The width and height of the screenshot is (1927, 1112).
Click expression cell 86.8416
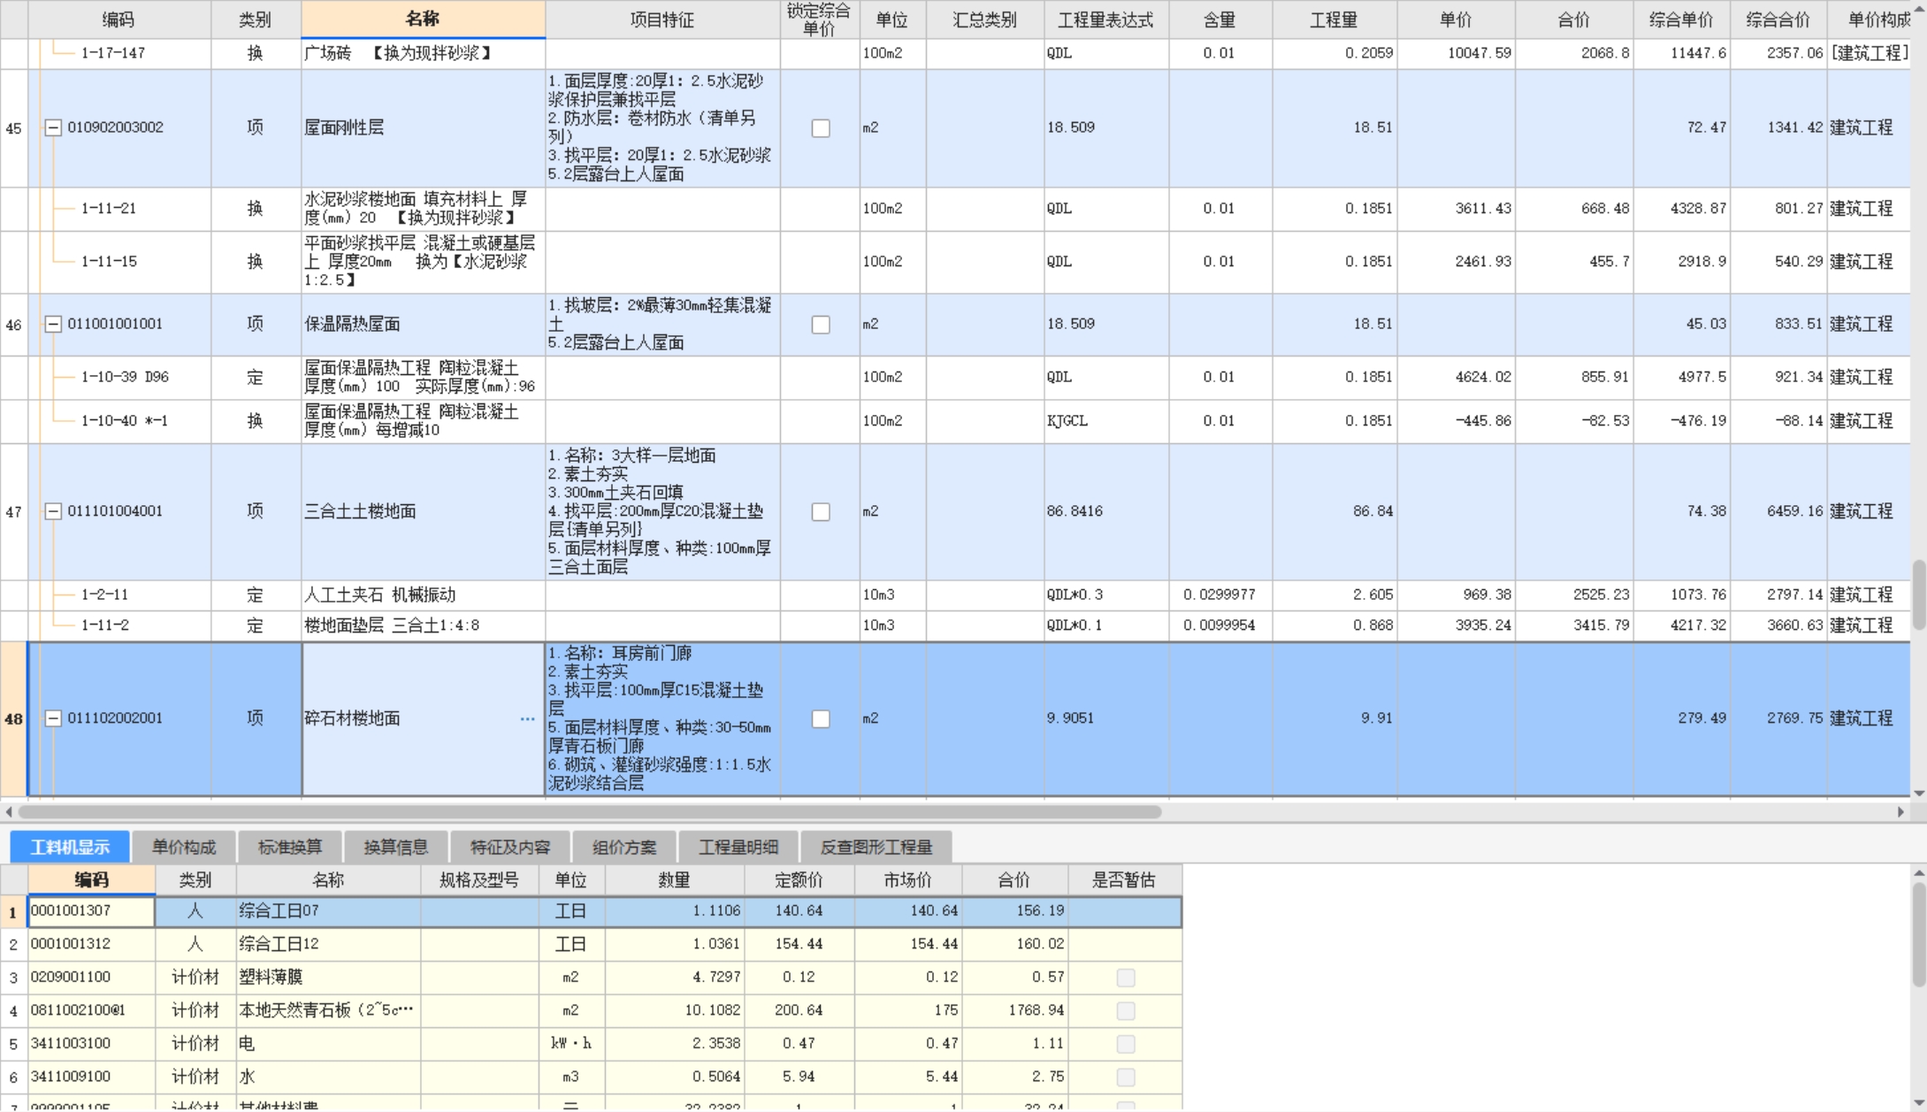click(x=1105, y=511)
